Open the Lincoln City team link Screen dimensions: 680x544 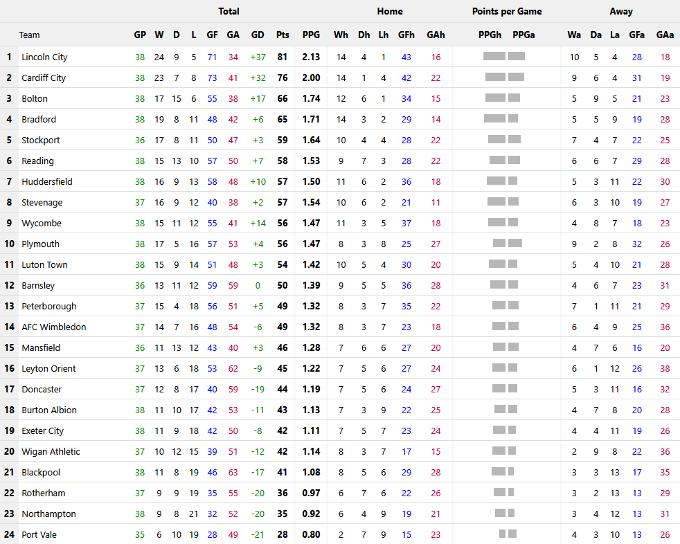pyautogui.click(x=44, y=57)
